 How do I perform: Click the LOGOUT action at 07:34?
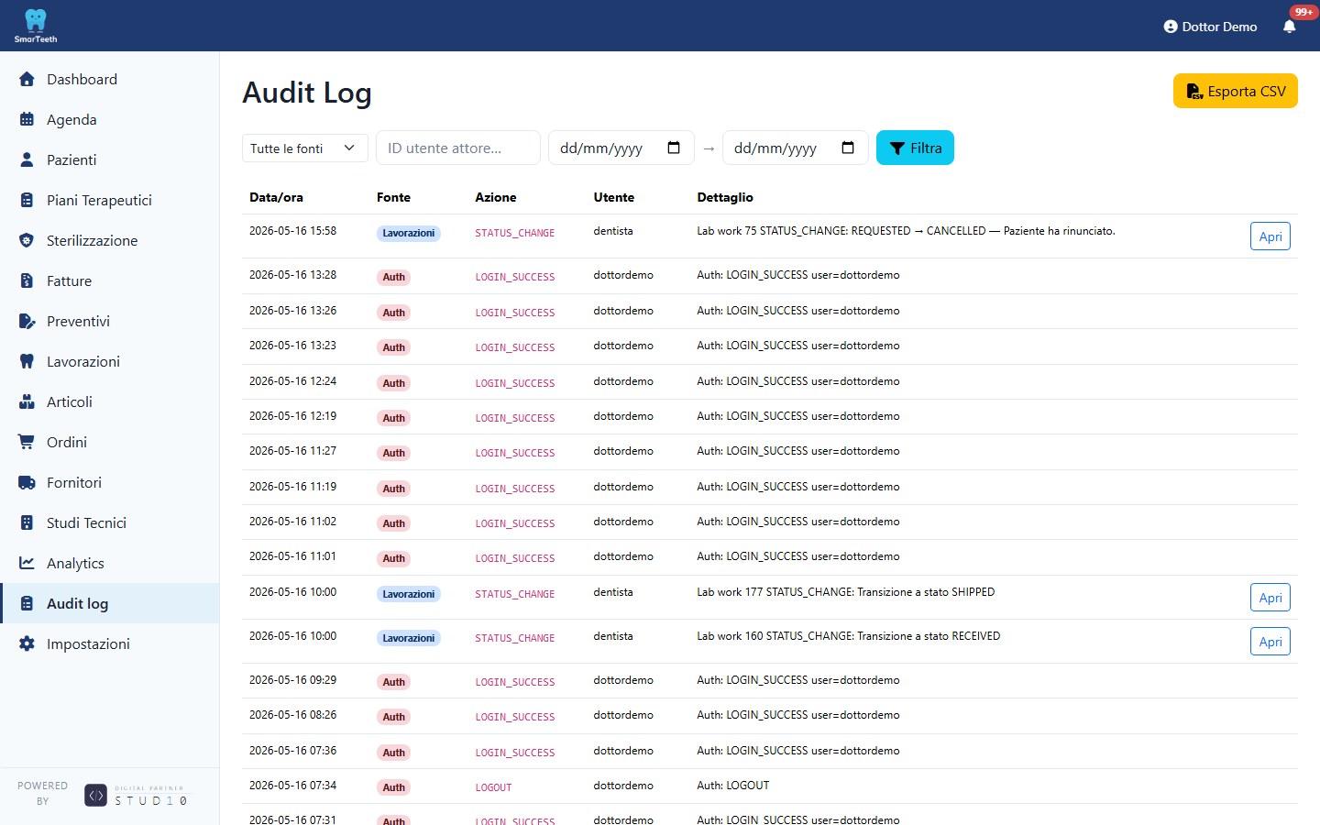pyautogui.click(x=493, y=787)
